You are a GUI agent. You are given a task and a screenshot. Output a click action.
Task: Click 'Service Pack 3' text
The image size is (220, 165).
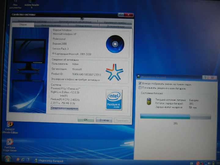61,49
